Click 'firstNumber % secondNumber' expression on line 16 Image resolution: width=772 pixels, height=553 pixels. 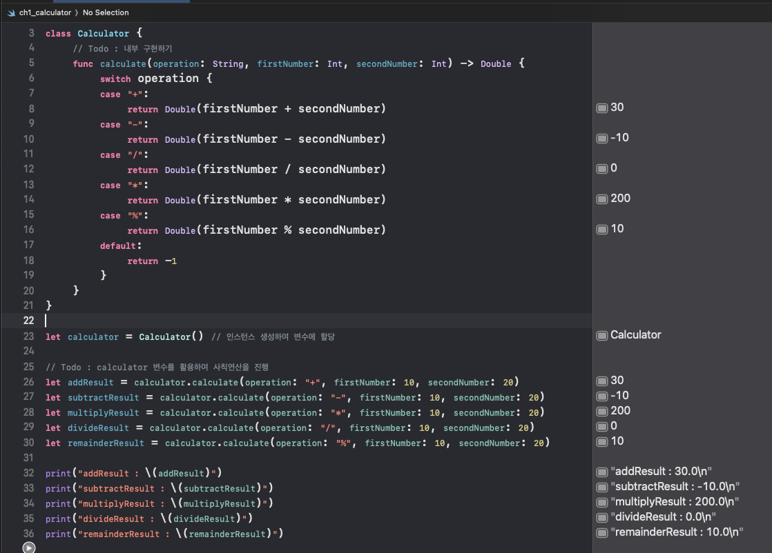[x=289, y=230]
